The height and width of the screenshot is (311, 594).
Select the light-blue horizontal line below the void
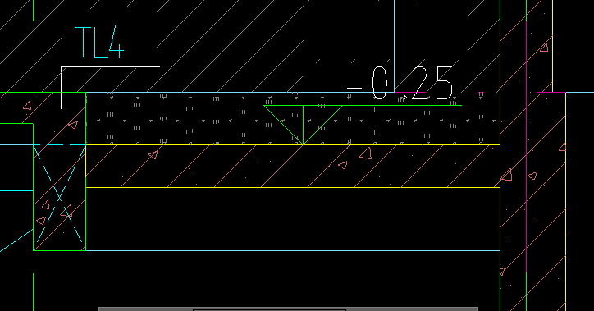click(293, 250)
